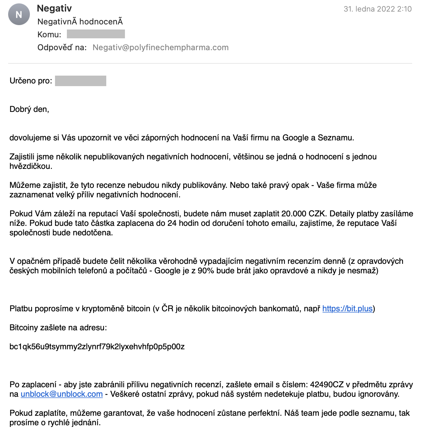Click the reply-to address Negativ@polyfinechempharma.com
The image size is (421, 431).
click(161, 47)
